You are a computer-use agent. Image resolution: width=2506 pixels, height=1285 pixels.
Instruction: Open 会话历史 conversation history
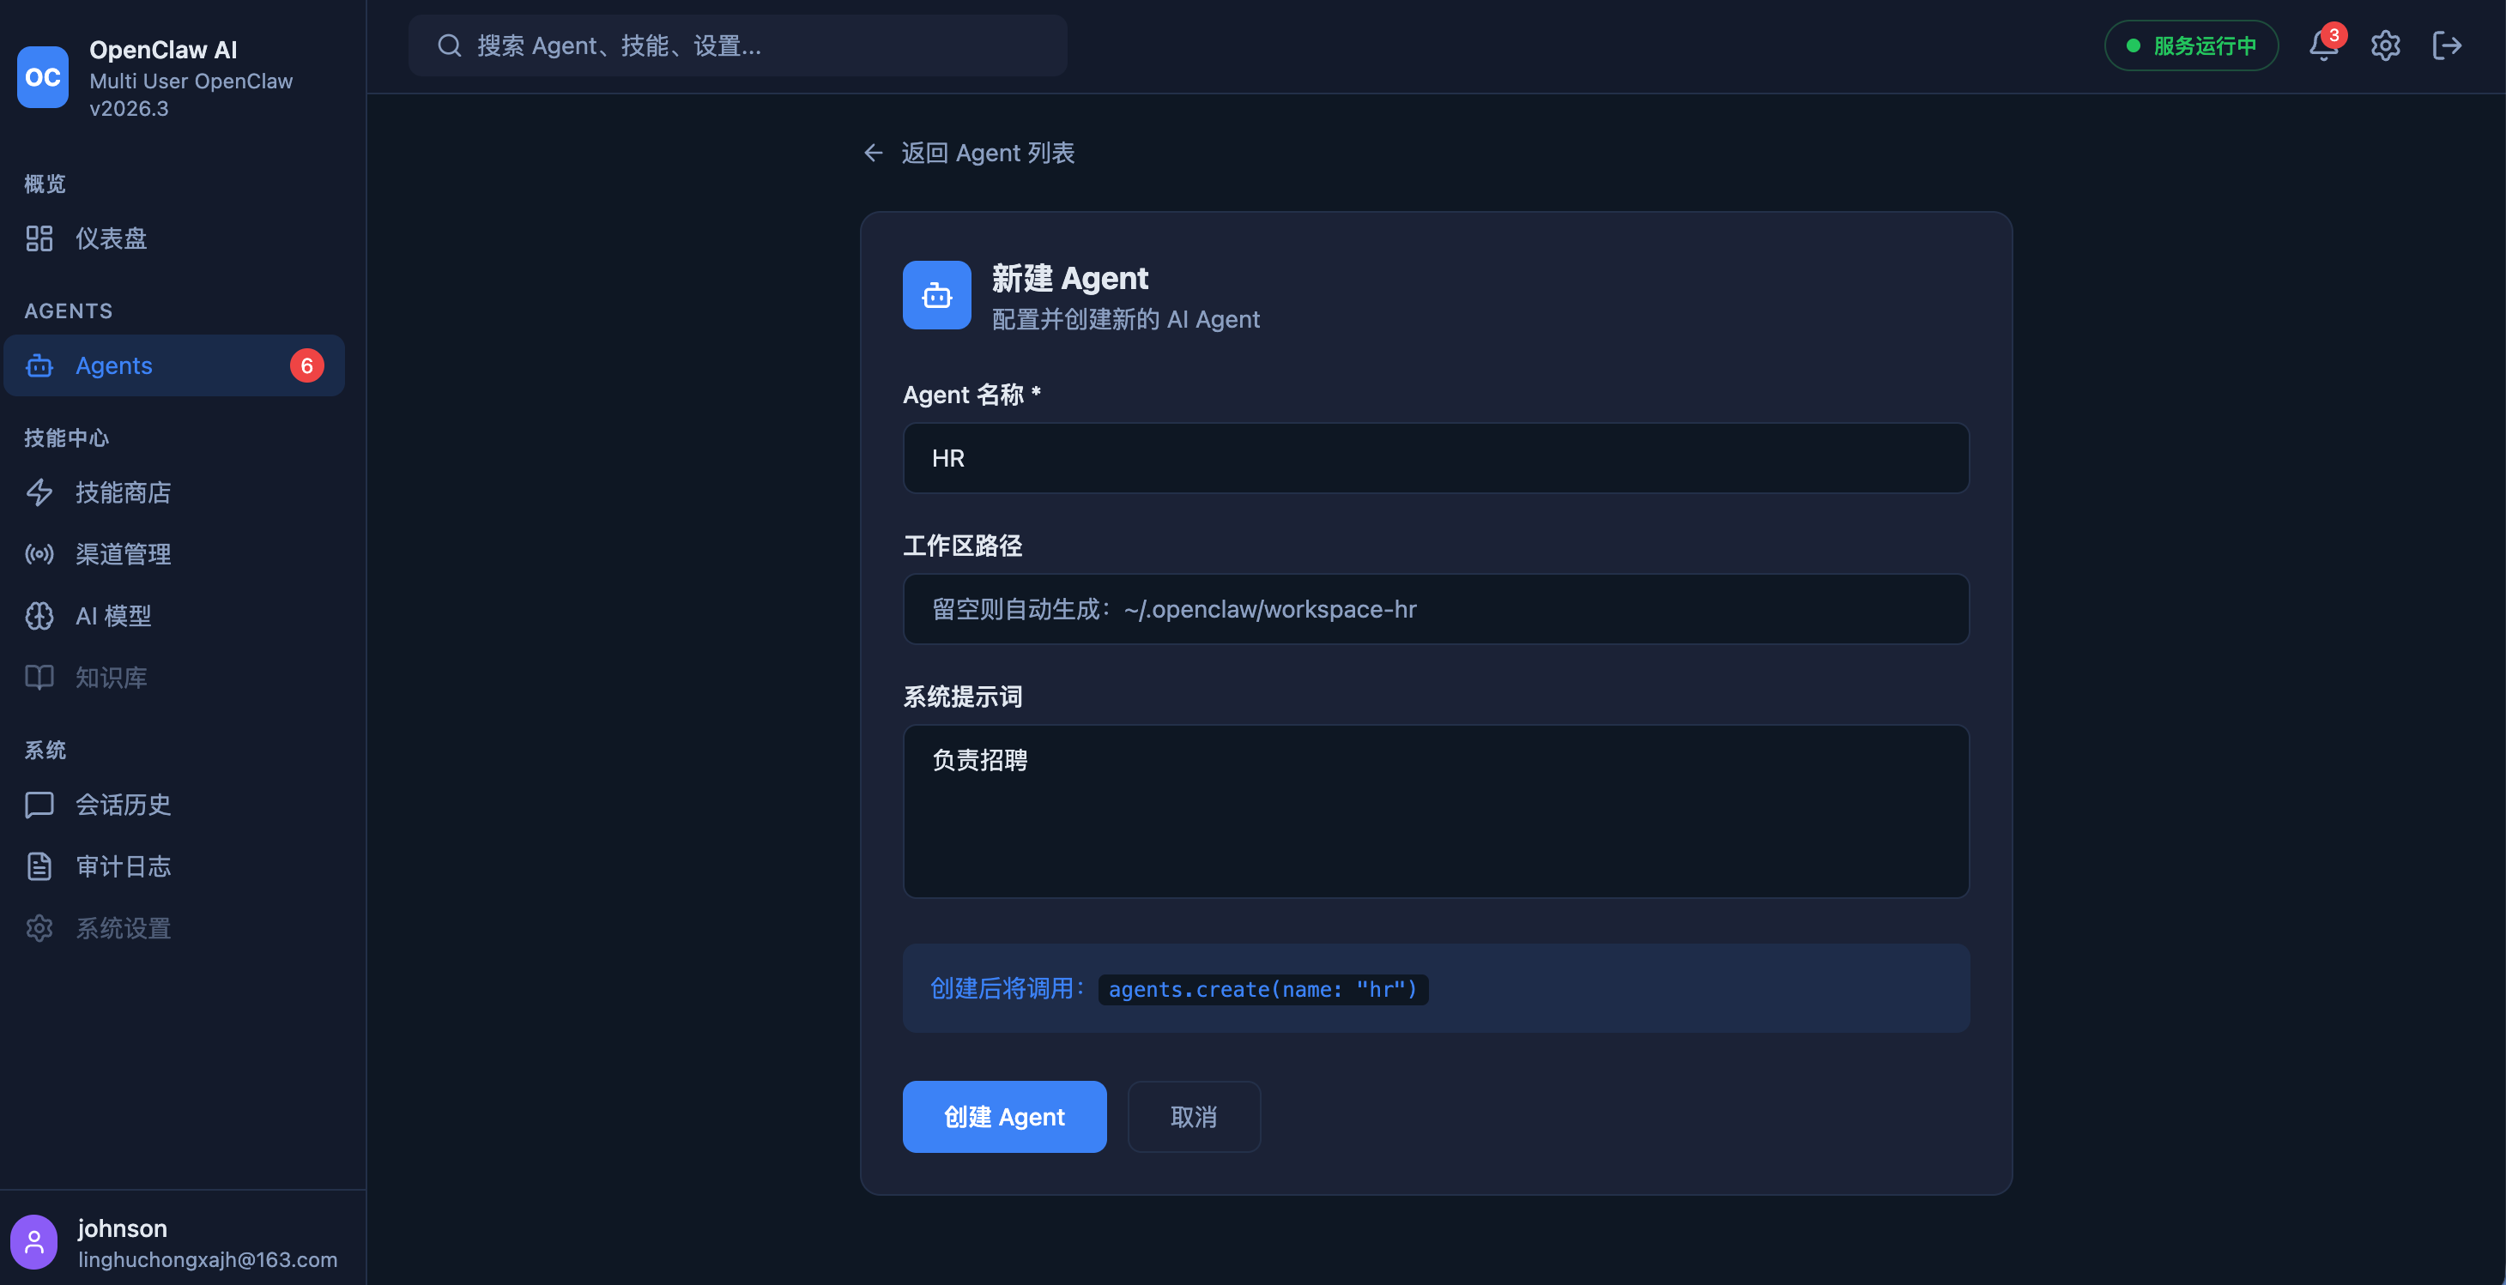tap(174, 805)
